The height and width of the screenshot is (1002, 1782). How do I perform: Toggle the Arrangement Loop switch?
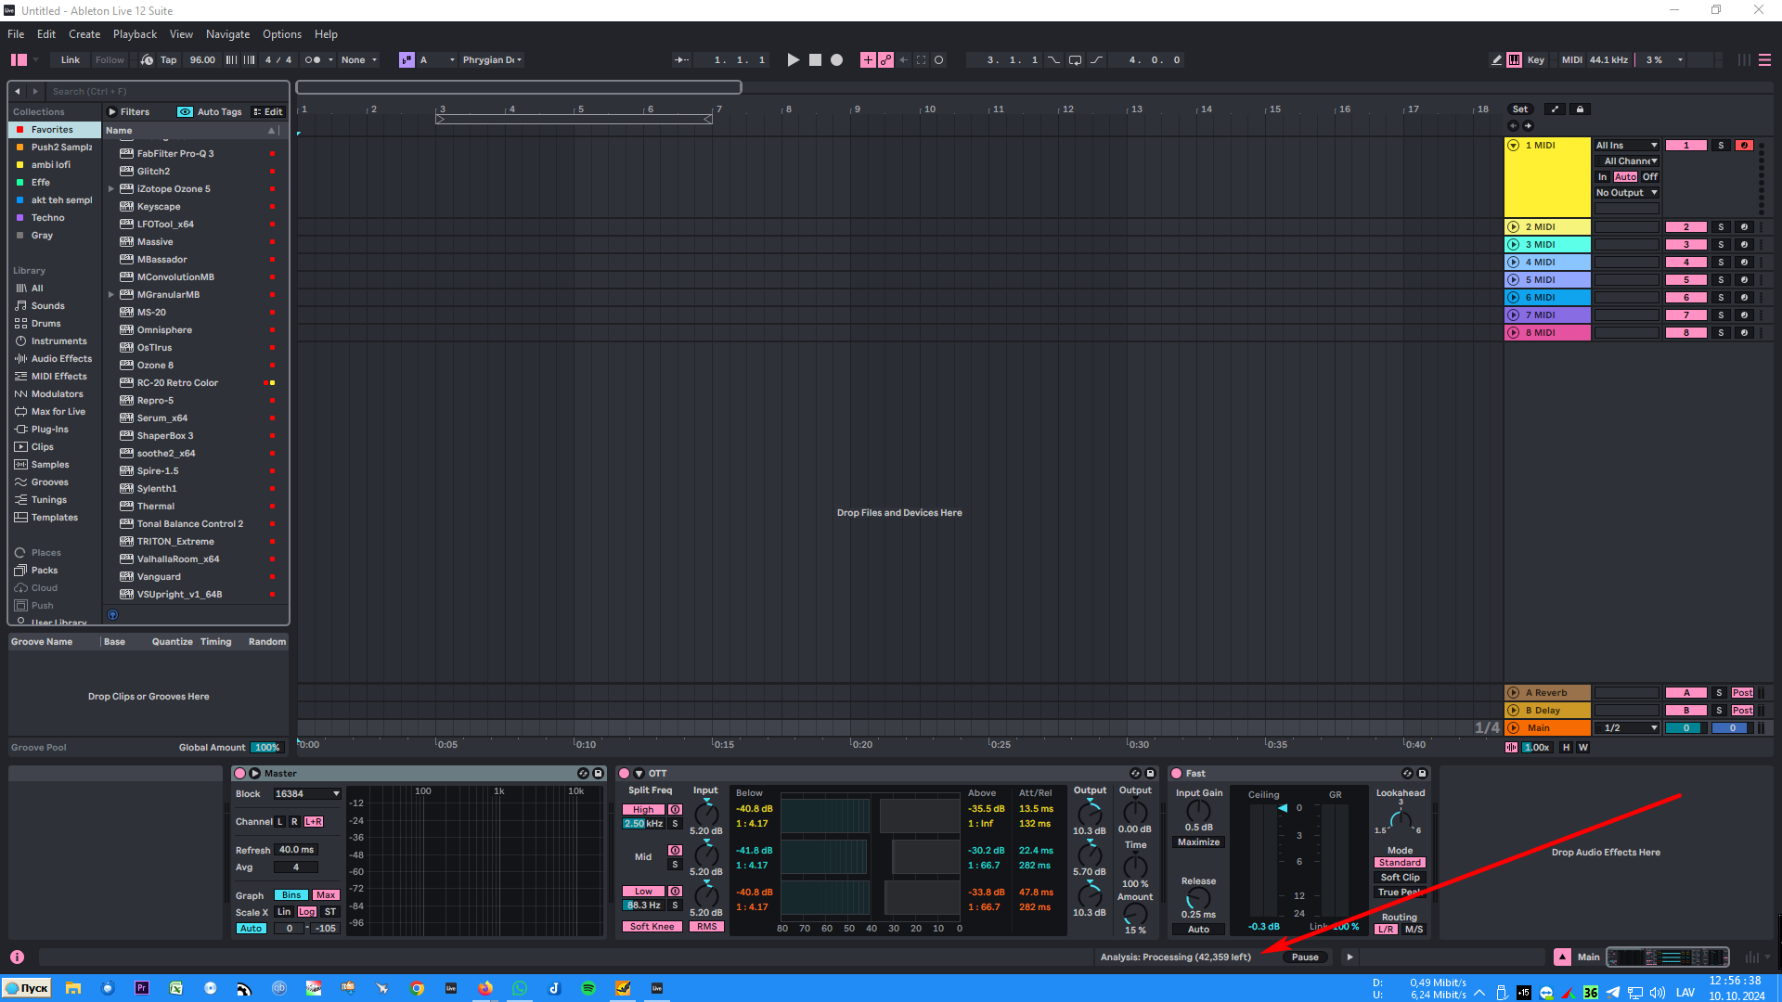point(1075,59)
